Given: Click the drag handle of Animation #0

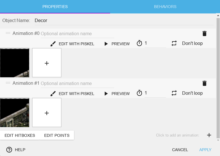Looking at the screenshot, I should pyautogui.click(x=8, y=33).
